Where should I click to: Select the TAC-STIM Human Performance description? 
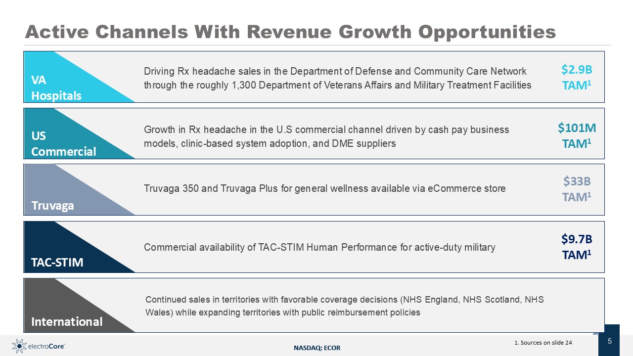coord(319,247)
